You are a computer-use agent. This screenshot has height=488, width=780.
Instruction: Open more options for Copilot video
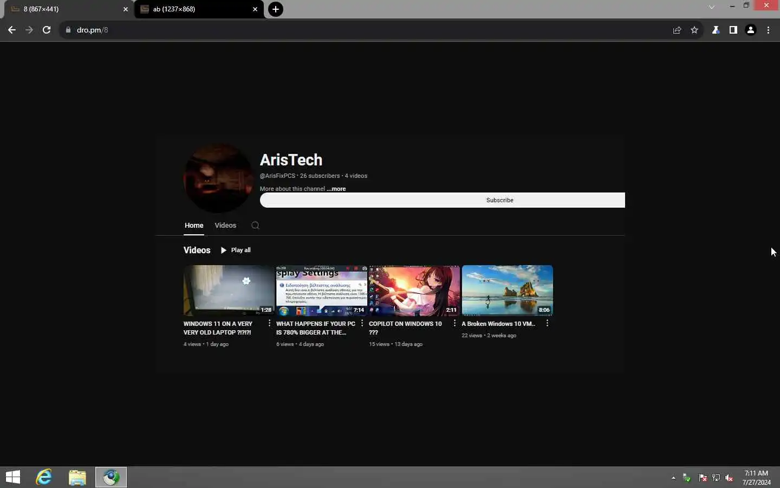(x=454, y=323)
